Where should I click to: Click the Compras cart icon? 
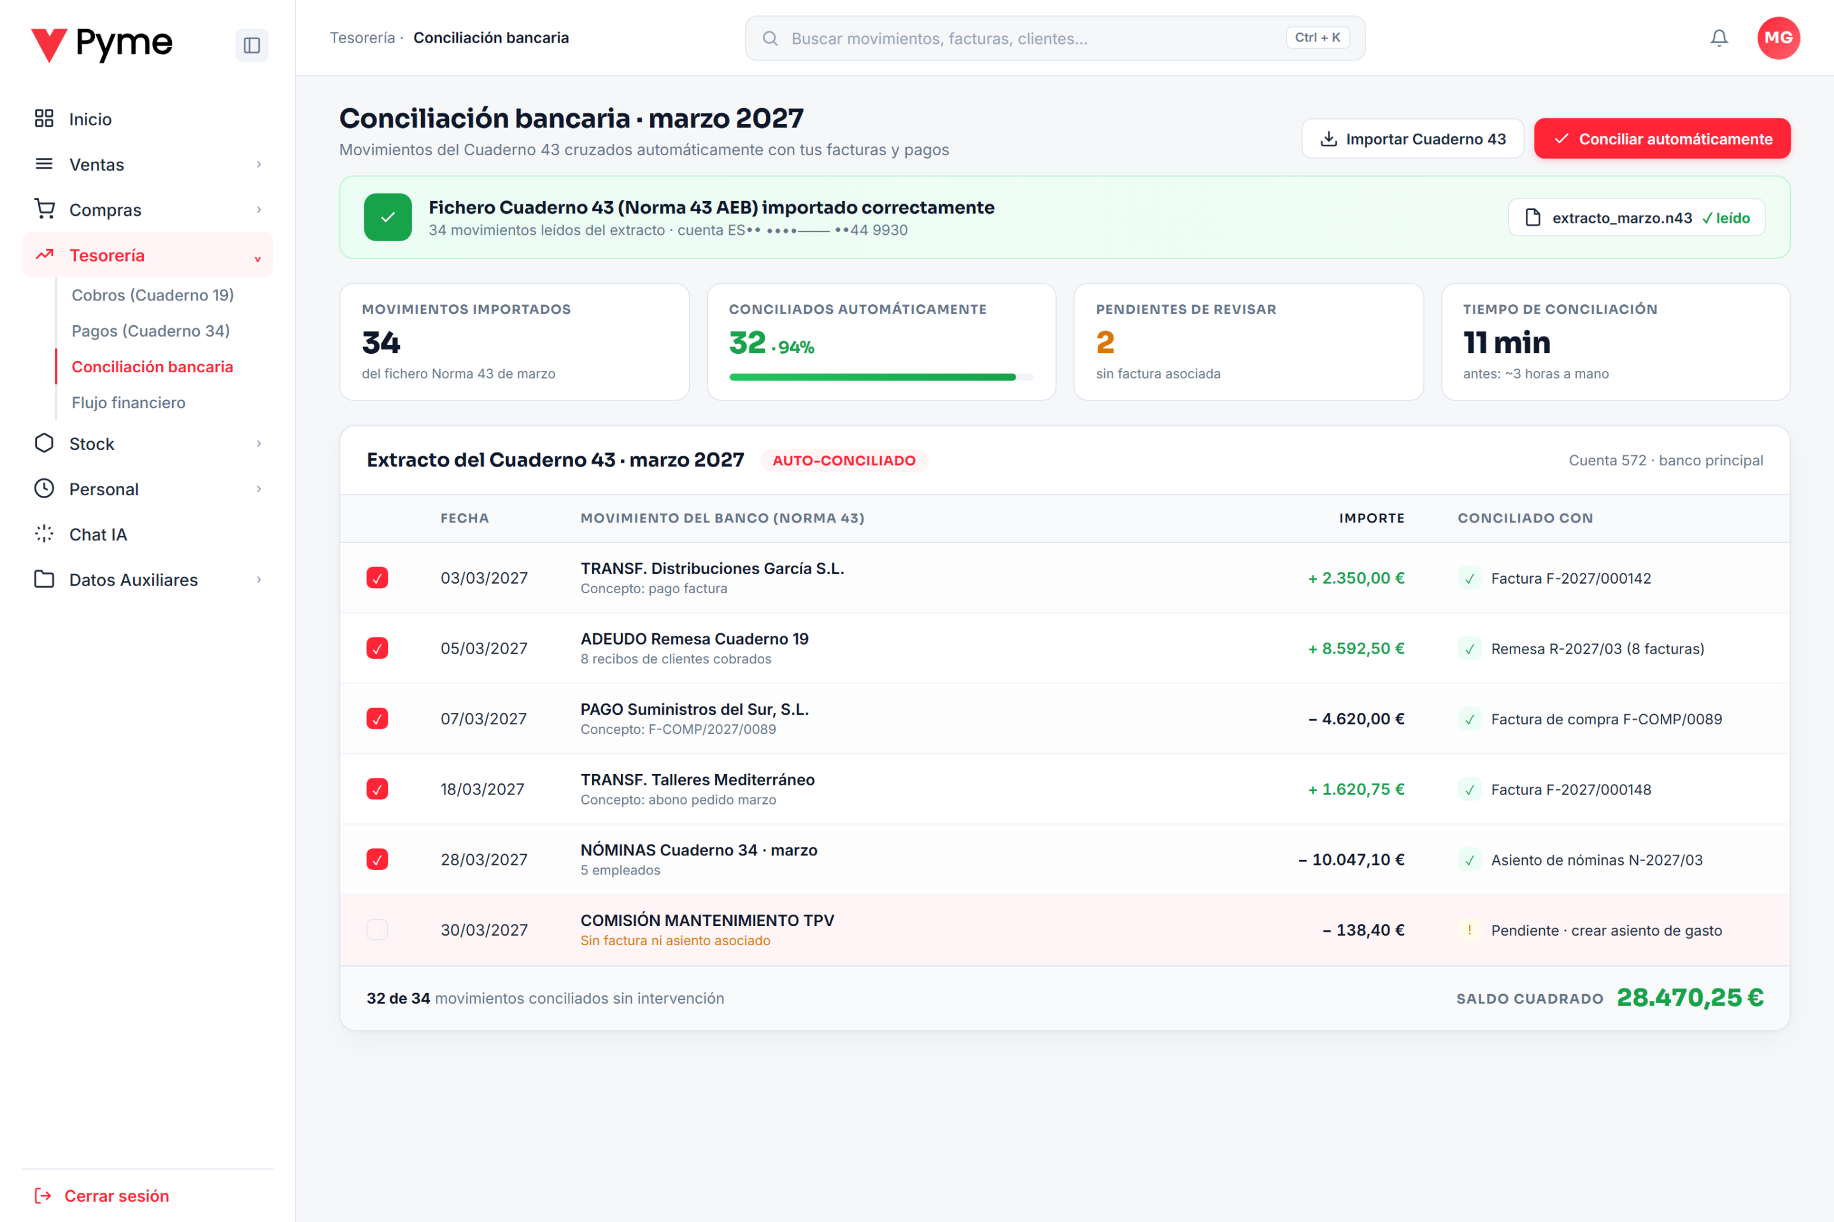coord(45,209)
